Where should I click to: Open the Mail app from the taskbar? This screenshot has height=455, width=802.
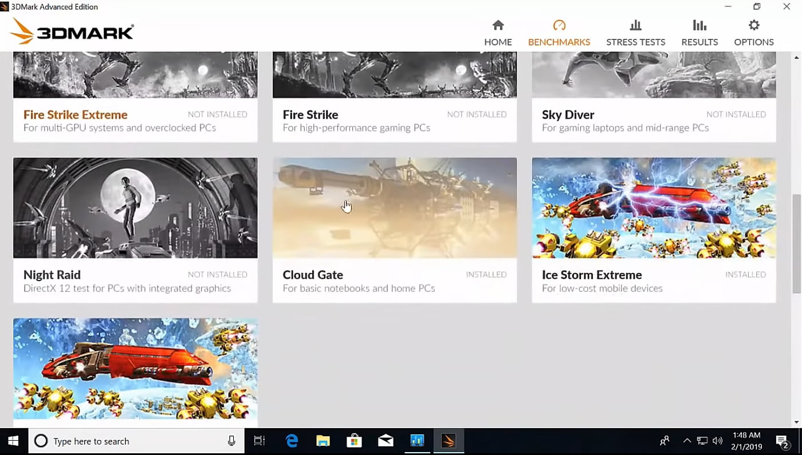tap(386, 441)
